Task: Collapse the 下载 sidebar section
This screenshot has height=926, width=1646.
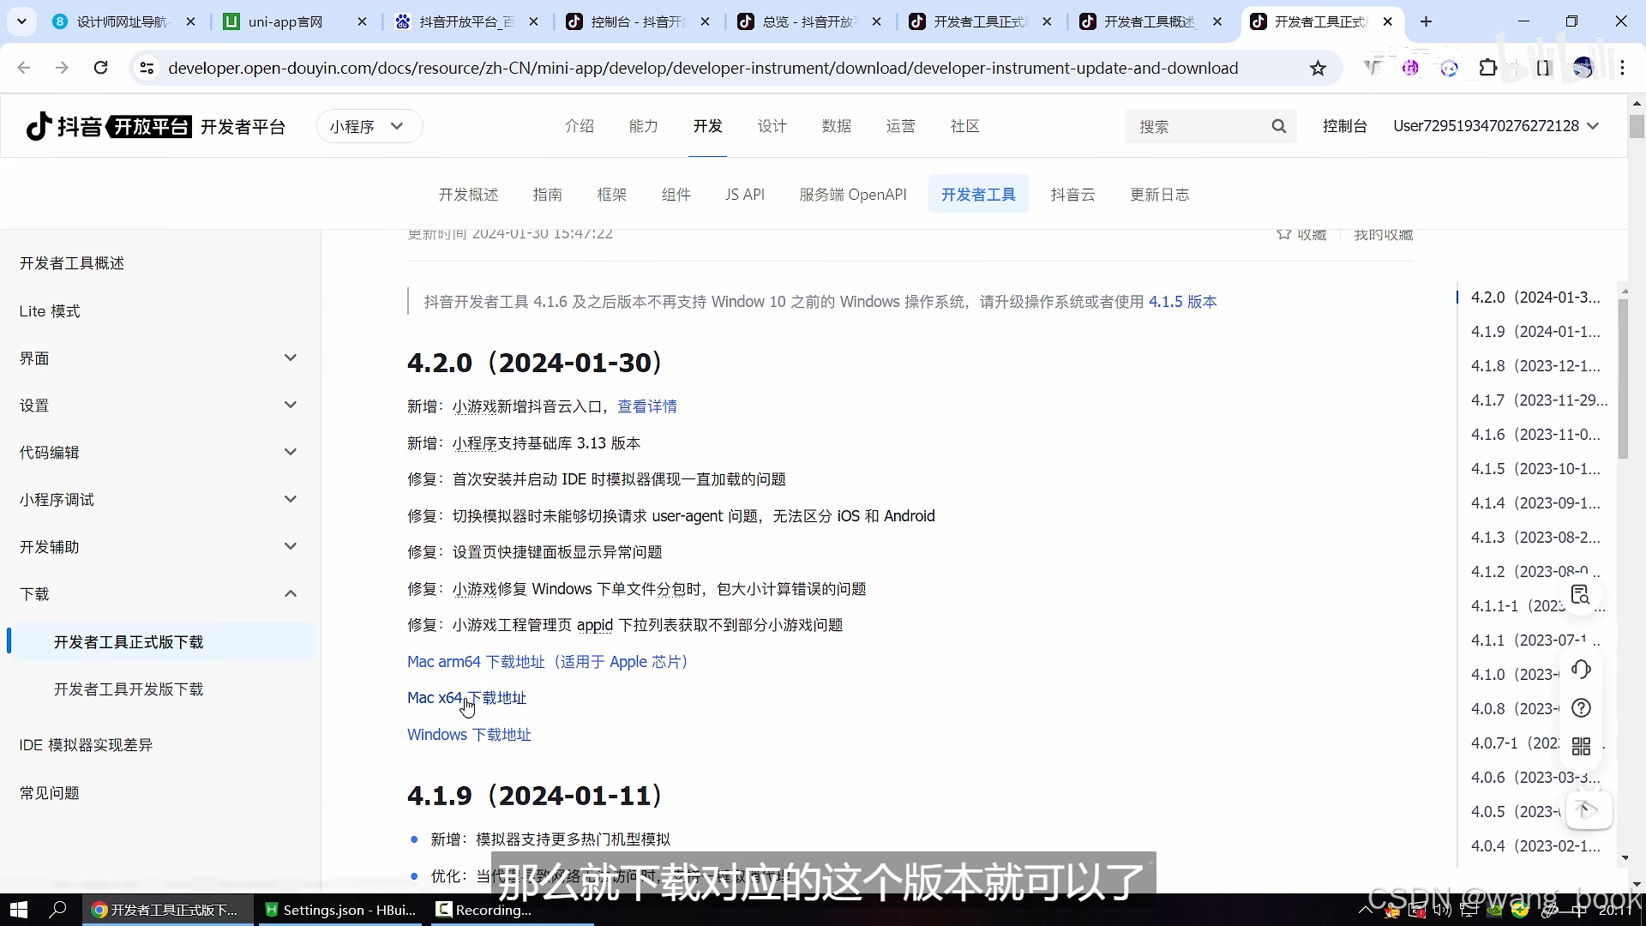Action: pyautogui.click(x=290, y=593)
